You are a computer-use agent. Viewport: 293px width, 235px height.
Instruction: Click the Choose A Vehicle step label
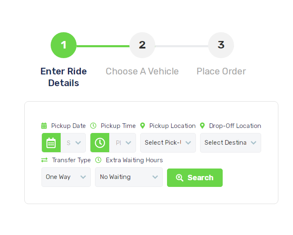point(142,72)
